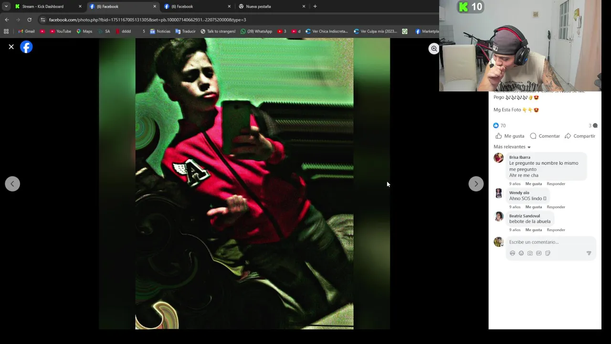The image size is (611, 344).
Task: Reload the current page
Action: 30,20
